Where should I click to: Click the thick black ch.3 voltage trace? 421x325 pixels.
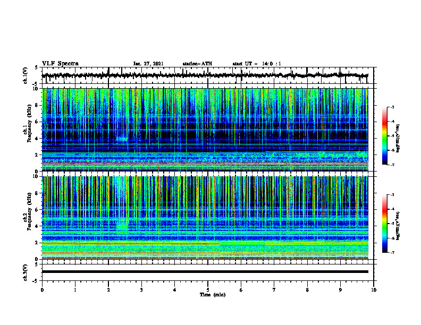[x=205, y=272]
